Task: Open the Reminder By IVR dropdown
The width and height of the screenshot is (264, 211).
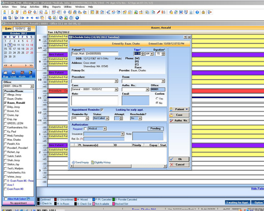Action: coord(87,118)
